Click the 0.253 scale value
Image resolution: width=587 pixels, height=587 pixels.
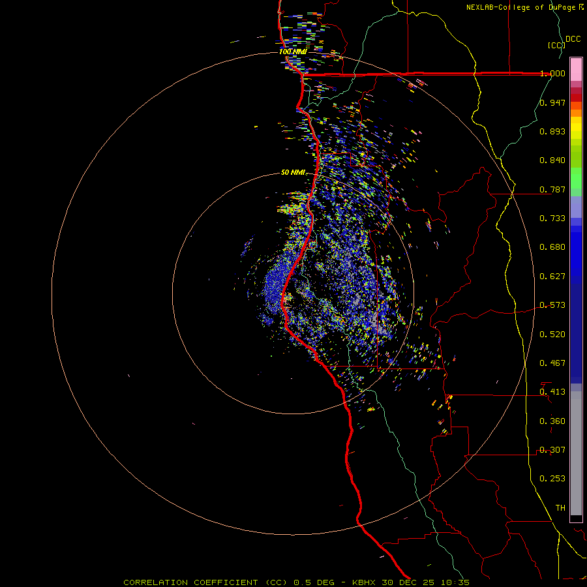coord(552,479)
